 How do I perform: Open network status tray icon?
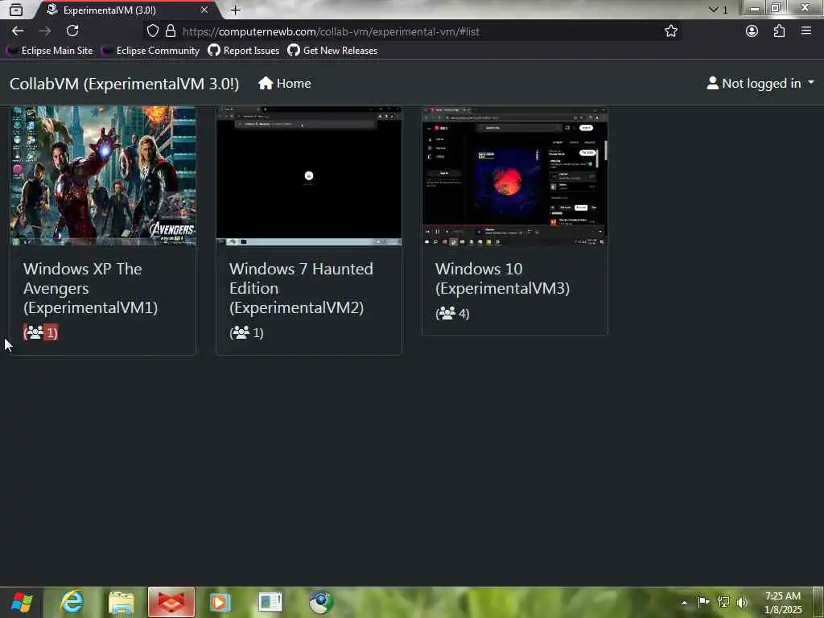click(x=723, y=602)
